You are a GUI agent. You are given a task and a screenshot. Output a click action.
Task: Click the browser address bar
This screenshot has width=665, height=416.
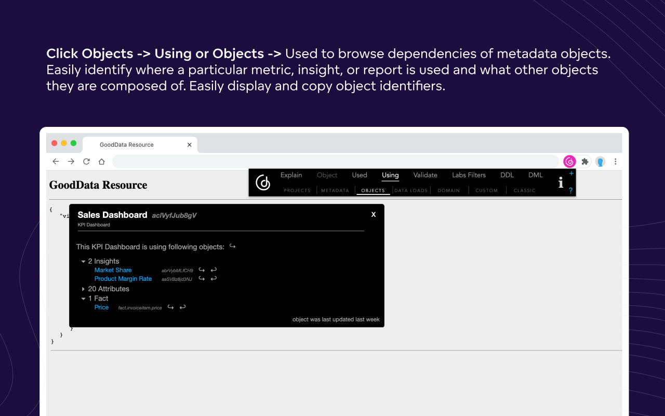click(x=335, y=162)
